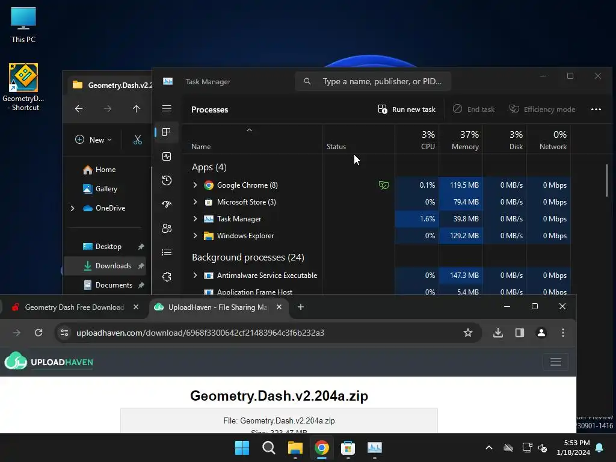This screenshot has width=616, height=462.
Task: Expand Google Chrome (8) process group
Action: (x=195, y=185)
